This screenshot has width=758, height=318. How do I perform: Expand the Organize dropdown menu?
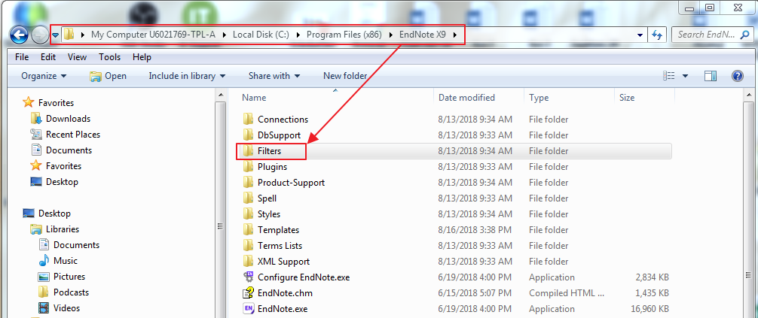pyautogui.click(x=44, y=76)
